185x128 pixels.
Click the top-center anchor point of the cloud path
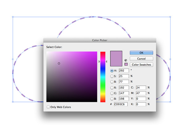(x=92, y=17)
